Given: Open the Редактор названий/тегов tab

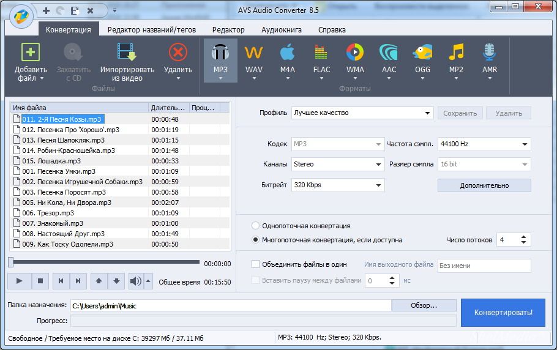Looking at the screenshot, I should coord(152,30).
